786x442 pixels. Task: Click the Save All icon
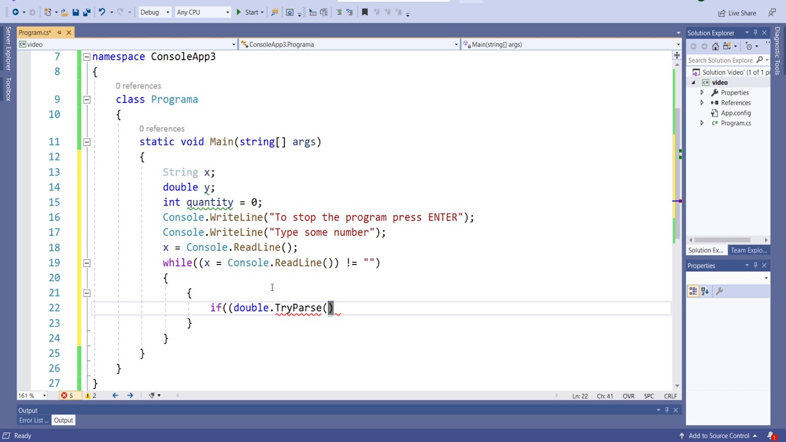tap(87, 12)
